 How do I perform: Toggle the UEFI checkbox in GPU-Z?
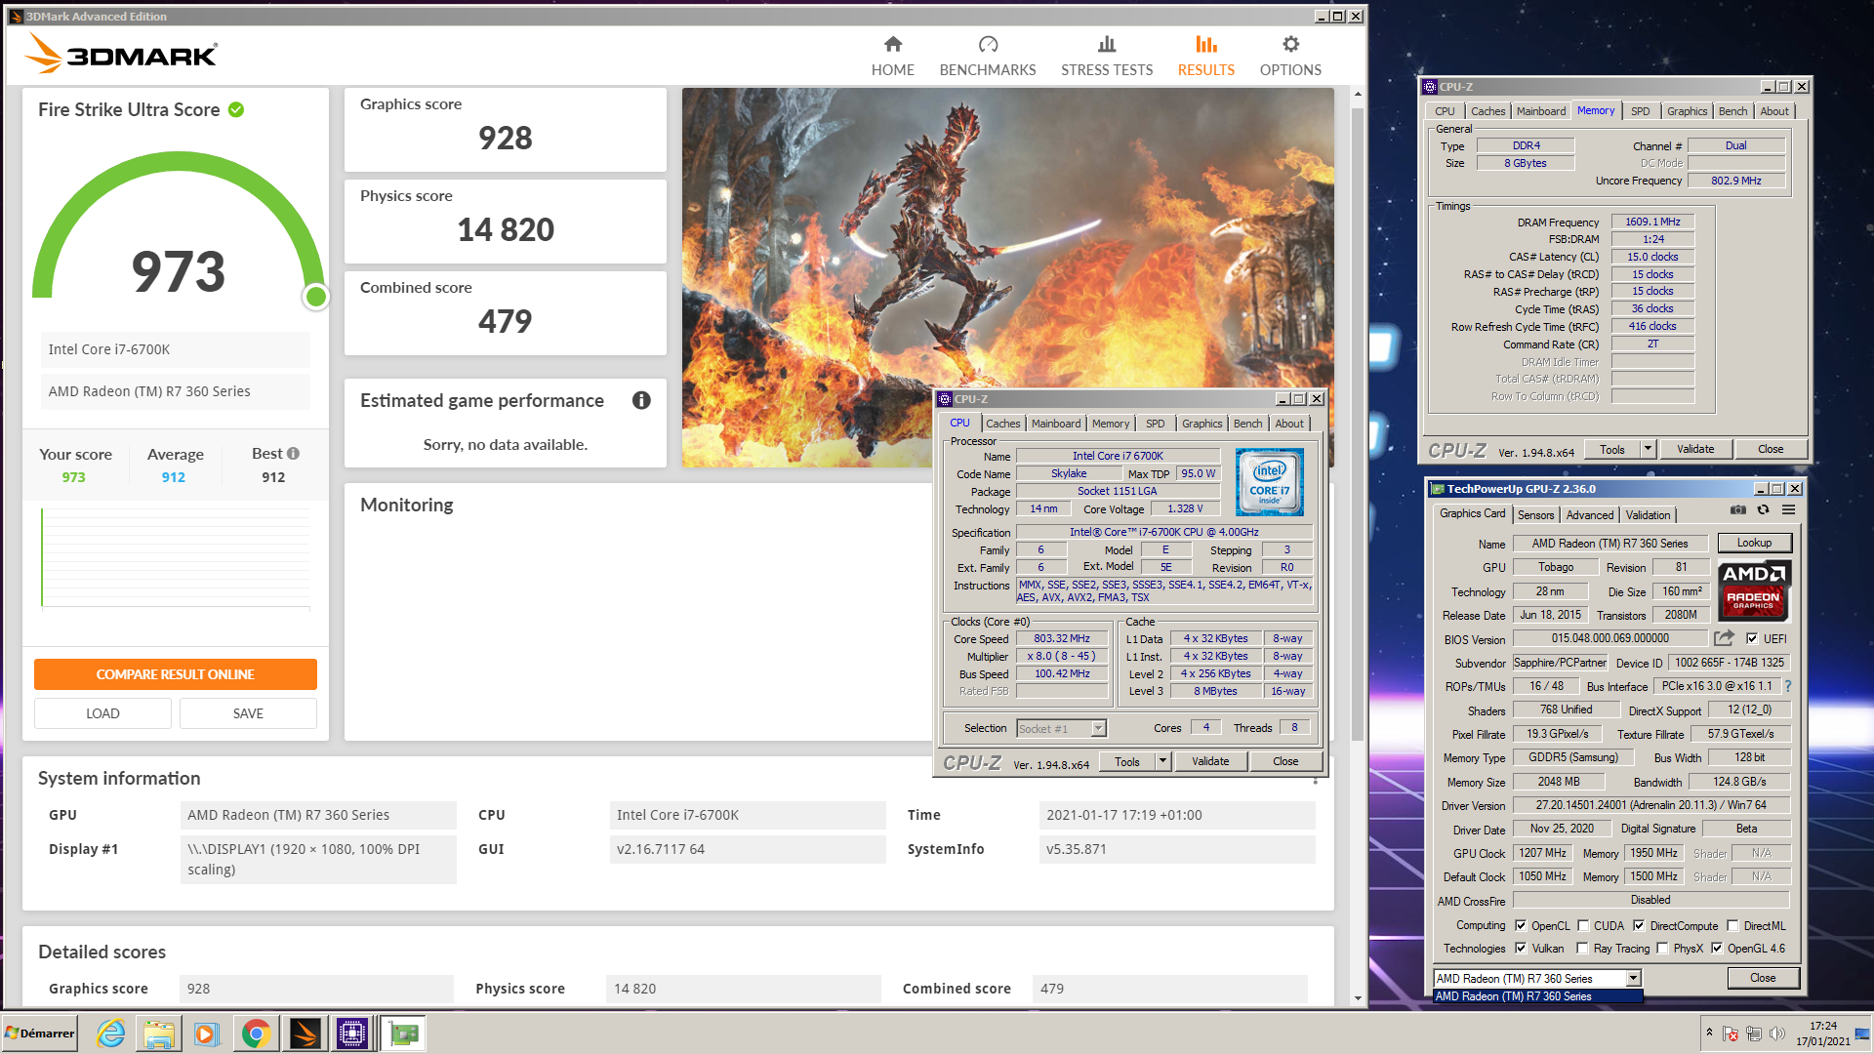tap(1752, 638)
